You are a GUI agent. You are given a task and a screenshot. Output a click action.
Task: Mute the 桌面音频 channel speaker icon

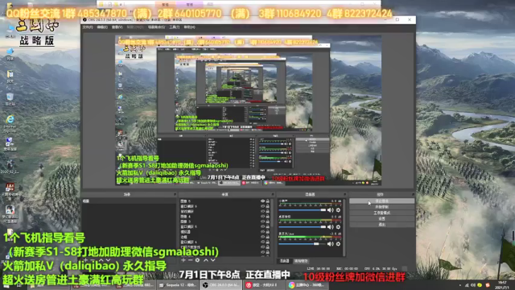(x=331, y=227)
